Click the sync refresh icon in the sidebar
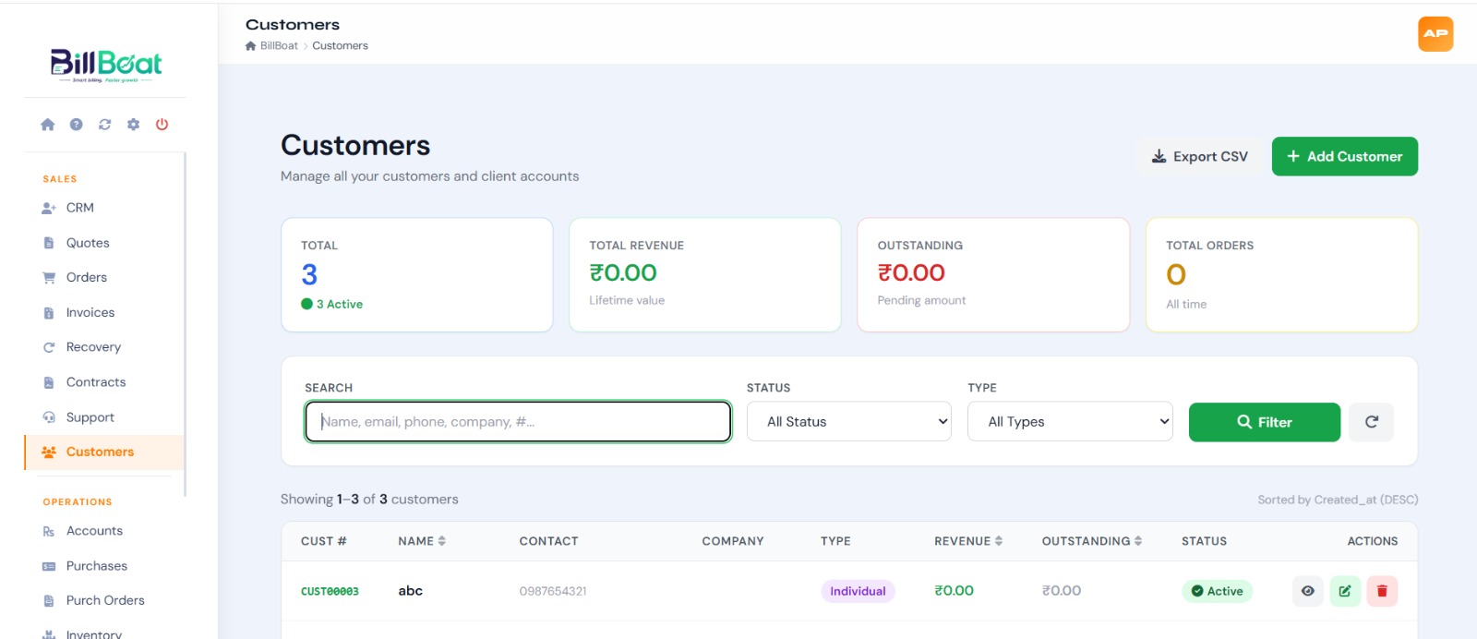 (x=105, y=125)
